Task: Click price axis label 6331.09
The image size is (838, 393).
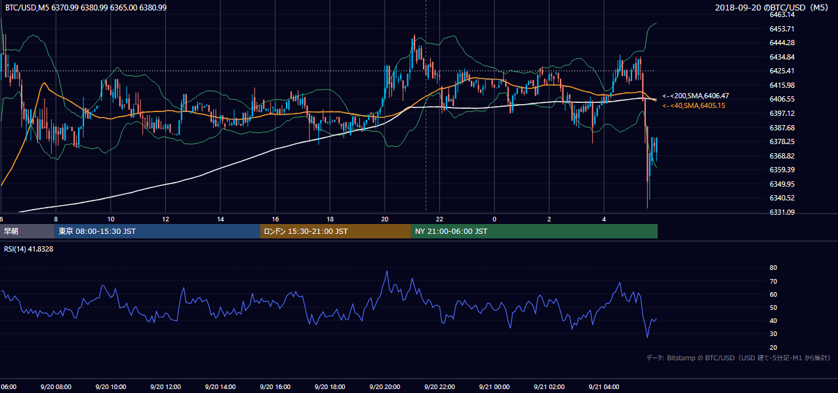Action: tap(782, 212)
